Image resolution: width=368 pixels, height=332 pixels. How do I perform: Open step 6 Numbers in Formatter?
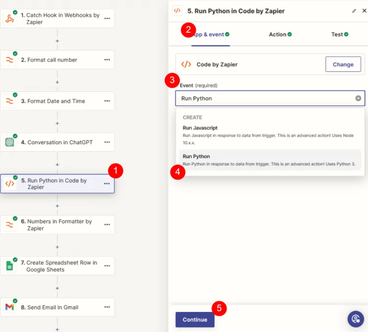coord(57,224)
